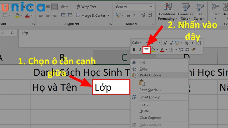The image size is (228, 128).
Task: Open borders dropdown in the mini toolbar
Action: pyautogui.click(x=176, y=50)
